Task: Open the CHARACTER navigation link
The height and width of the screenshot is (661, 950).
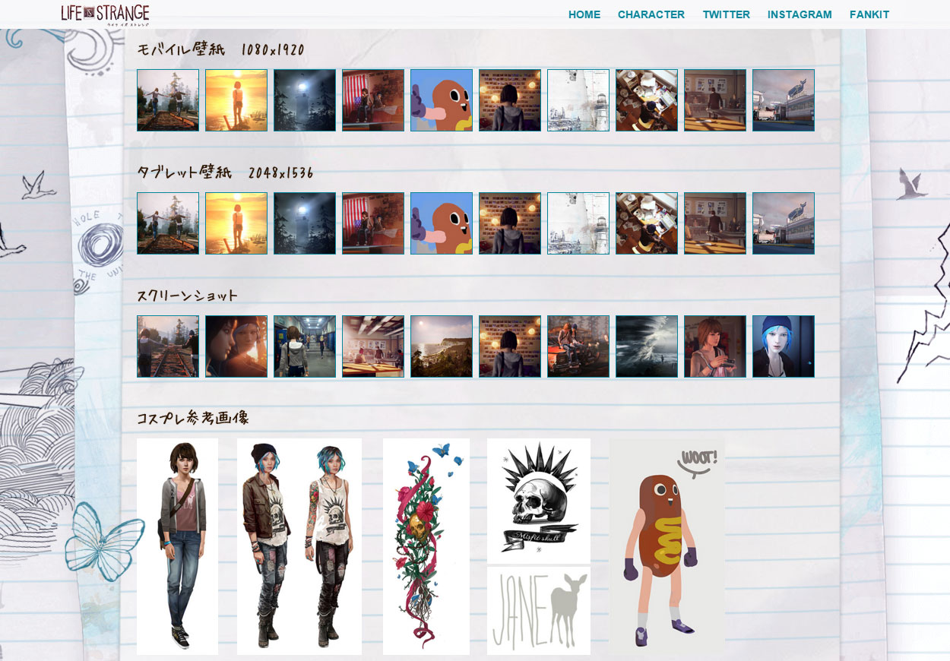Action: click(651, 14)
